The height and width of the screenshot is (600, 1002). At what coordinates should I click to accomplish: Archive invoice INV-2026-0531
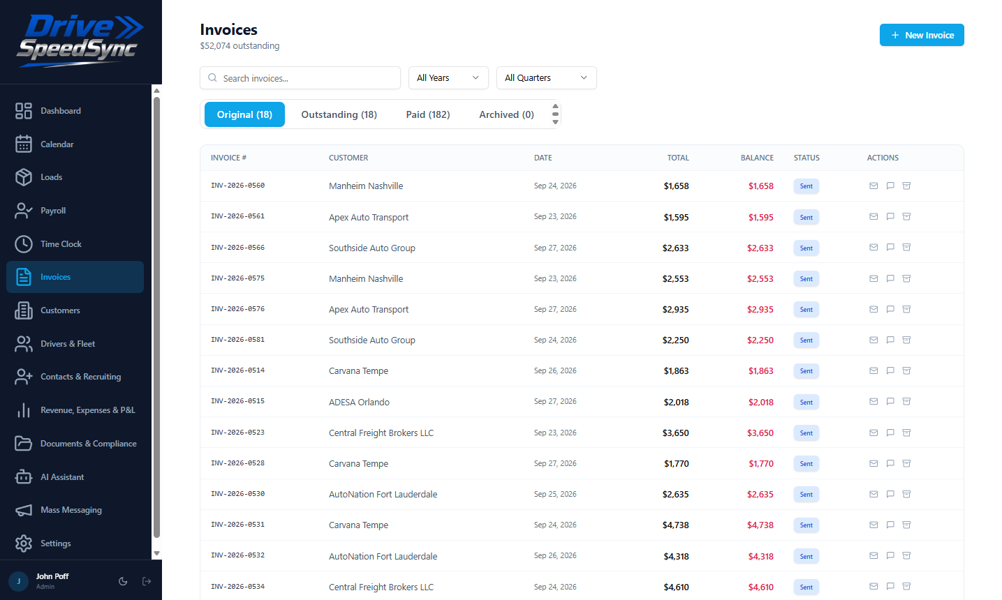tap(906, 525)
